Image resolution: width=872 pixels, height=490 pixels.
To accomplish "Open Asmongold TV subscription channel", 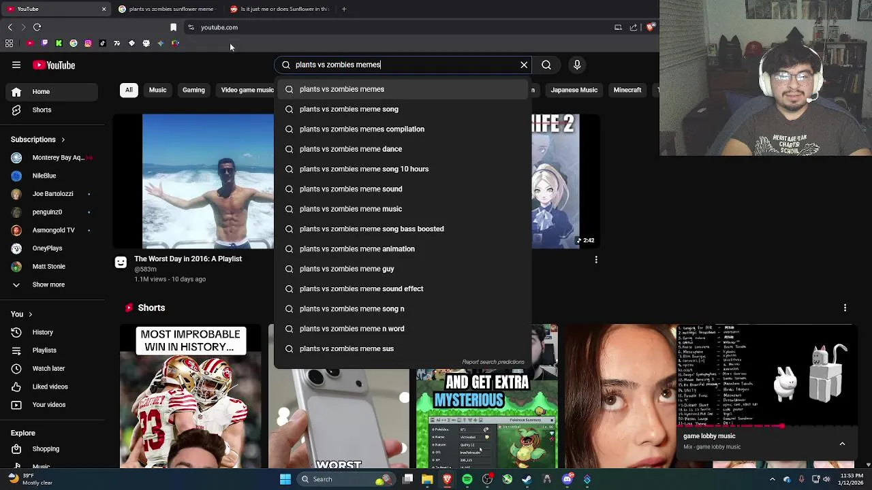I will (52, 230).
